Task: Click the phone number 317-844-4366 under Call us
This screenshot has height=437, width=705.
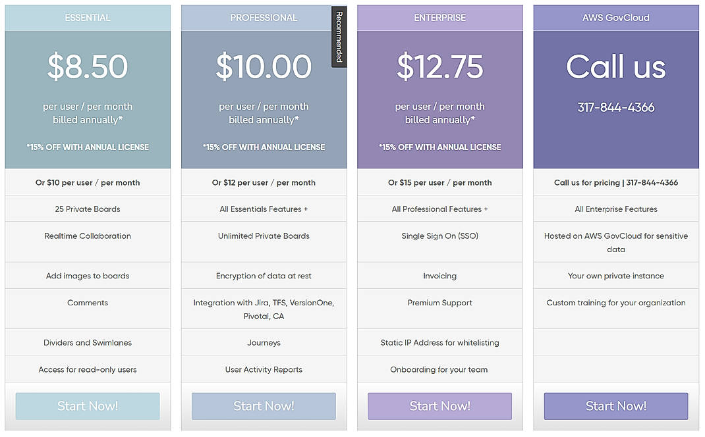Action: tap(615, 107)
